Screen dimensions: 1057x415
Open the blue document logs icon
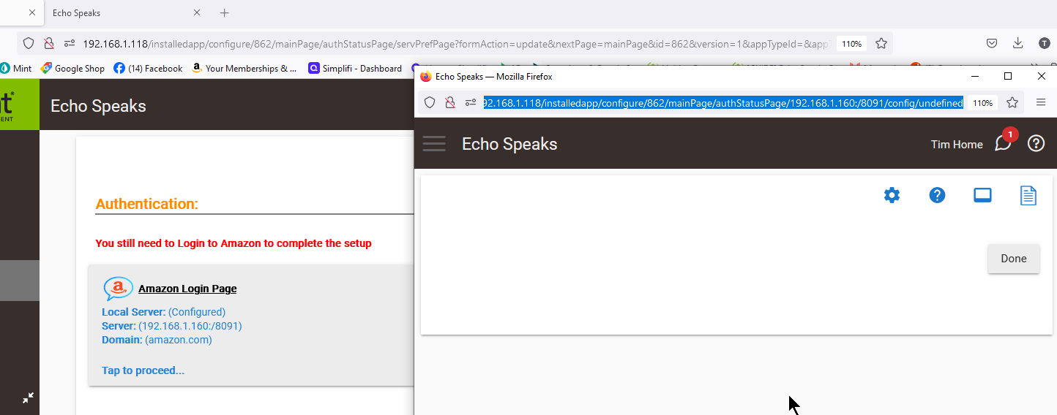(x=1028, y=195)
